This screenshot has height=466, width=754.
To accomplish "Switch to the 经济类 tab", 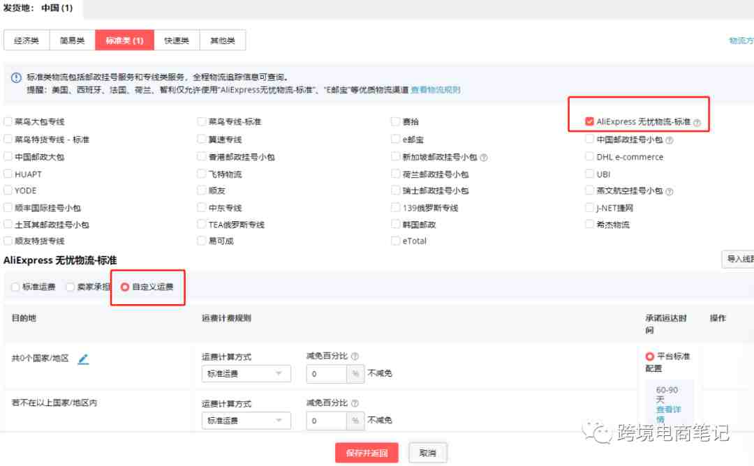I will (x=27, y=40).
